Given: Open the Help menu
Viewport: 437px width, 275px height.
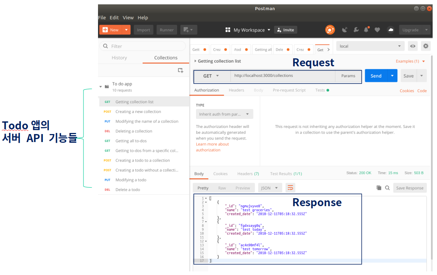Looking at the screenshot, I should coord(143,17).
